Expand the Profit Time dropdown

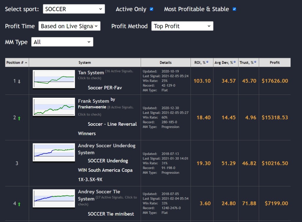69,26
